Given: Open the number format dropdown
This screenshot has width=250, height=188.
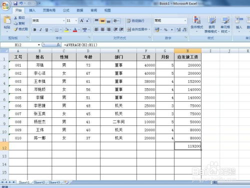Looking at the screenshot, I should click(185, 21).
